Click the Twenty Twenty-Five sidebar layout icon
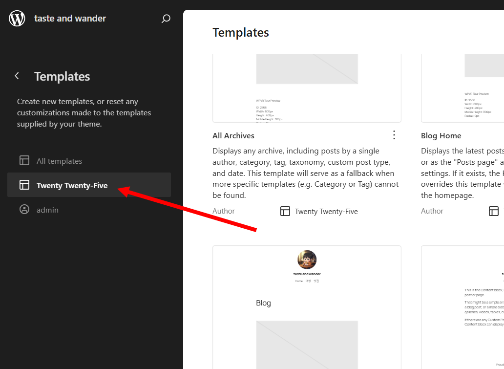 [24, 185]
